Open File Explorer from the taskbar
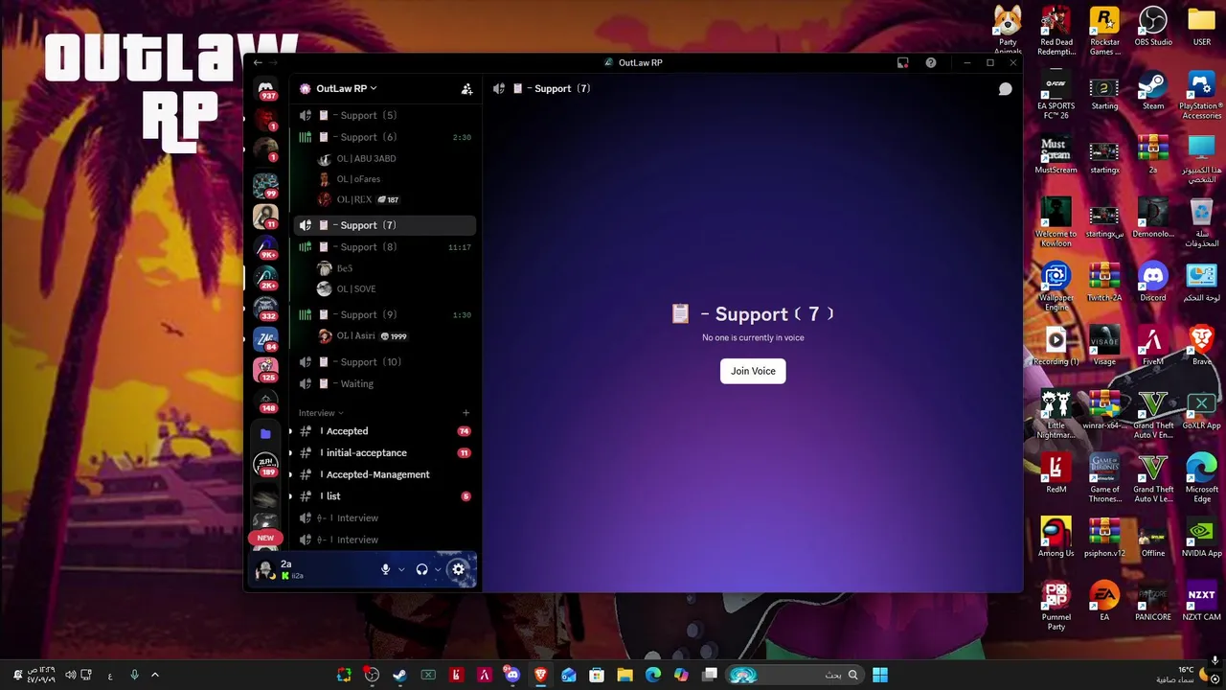 [x=624, y=675]
